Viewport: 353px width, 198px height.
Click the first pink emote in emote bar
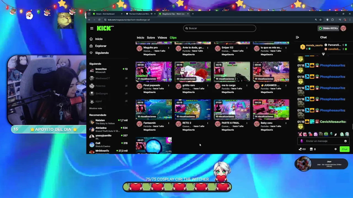point(300,134)
